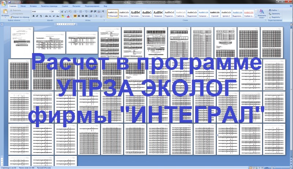Open the borders menu
Screen dimensions: 293x169
click(x=102, y=16)
